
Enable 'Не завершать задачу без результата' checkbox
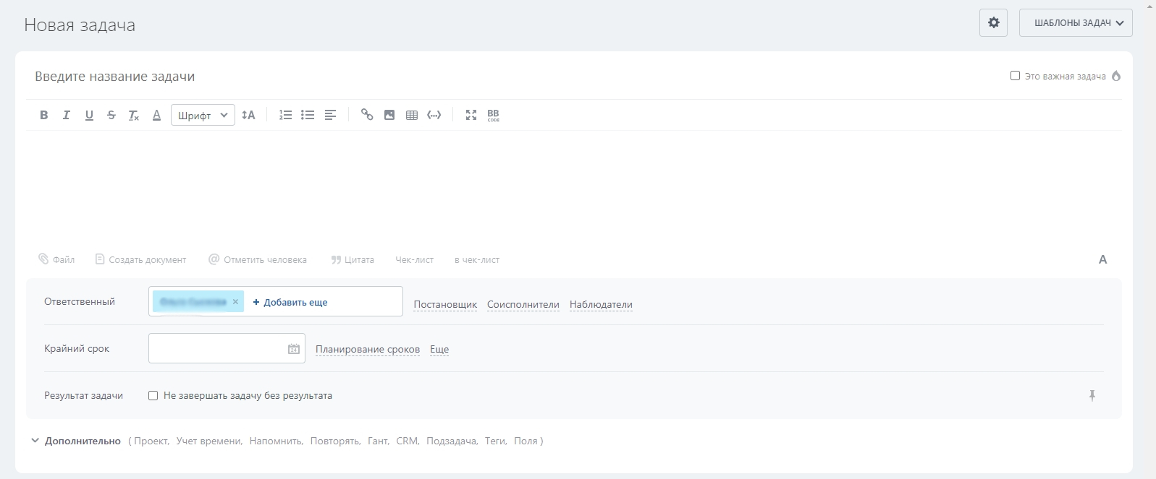[x=153, y=396]
